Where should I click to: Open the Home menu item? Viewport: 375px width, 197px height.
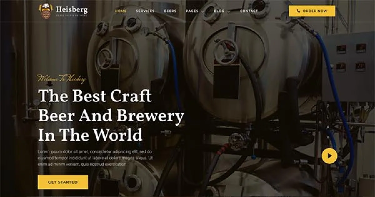pyautogui.click(x=121, y=11)
